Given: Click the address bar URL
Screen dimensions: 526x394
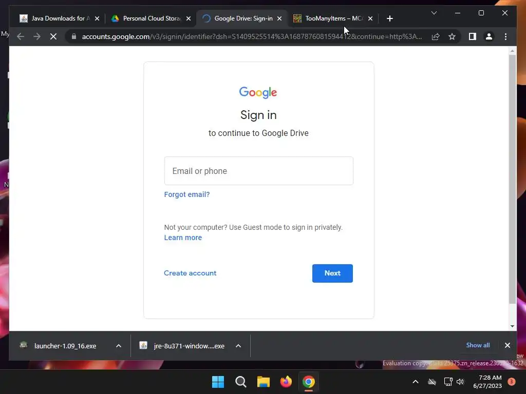Looking at the screenshot, I should pos(252,36).
